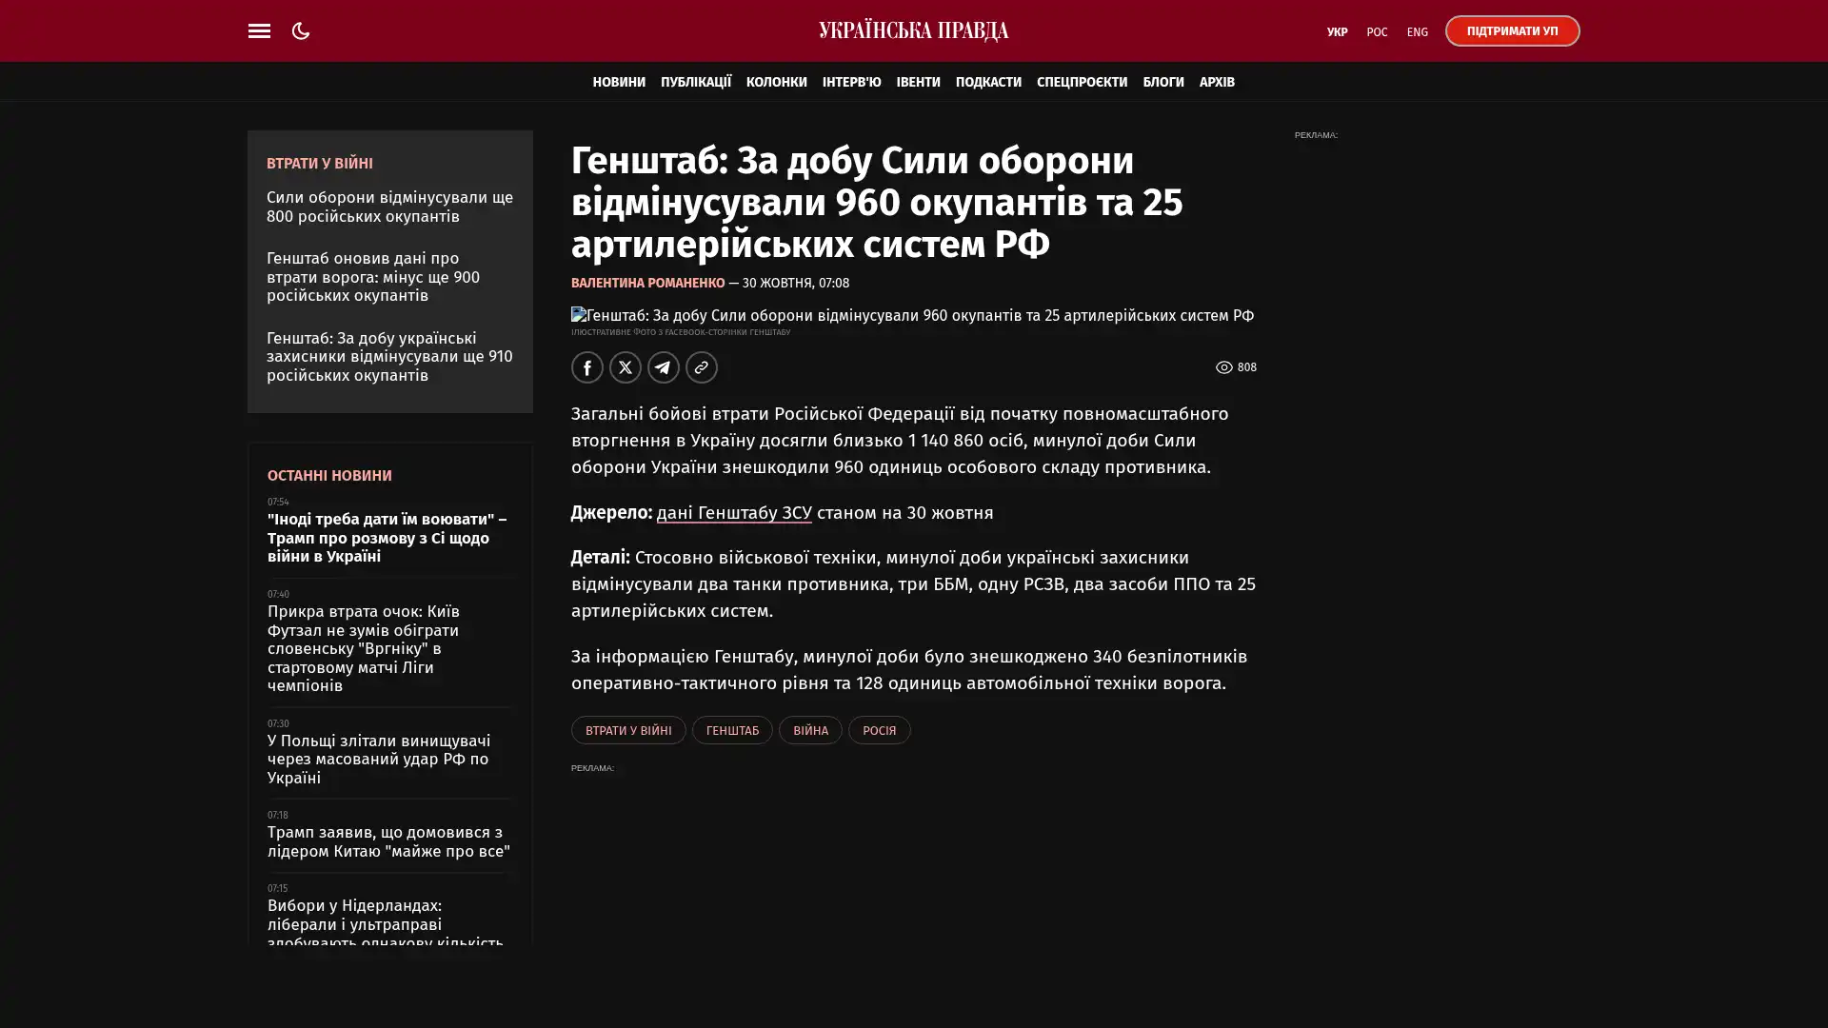Open the НОВИНИ menu section
This screenshot has width=1828, height=1028.
pyautogui.click(x=618, y=82)
